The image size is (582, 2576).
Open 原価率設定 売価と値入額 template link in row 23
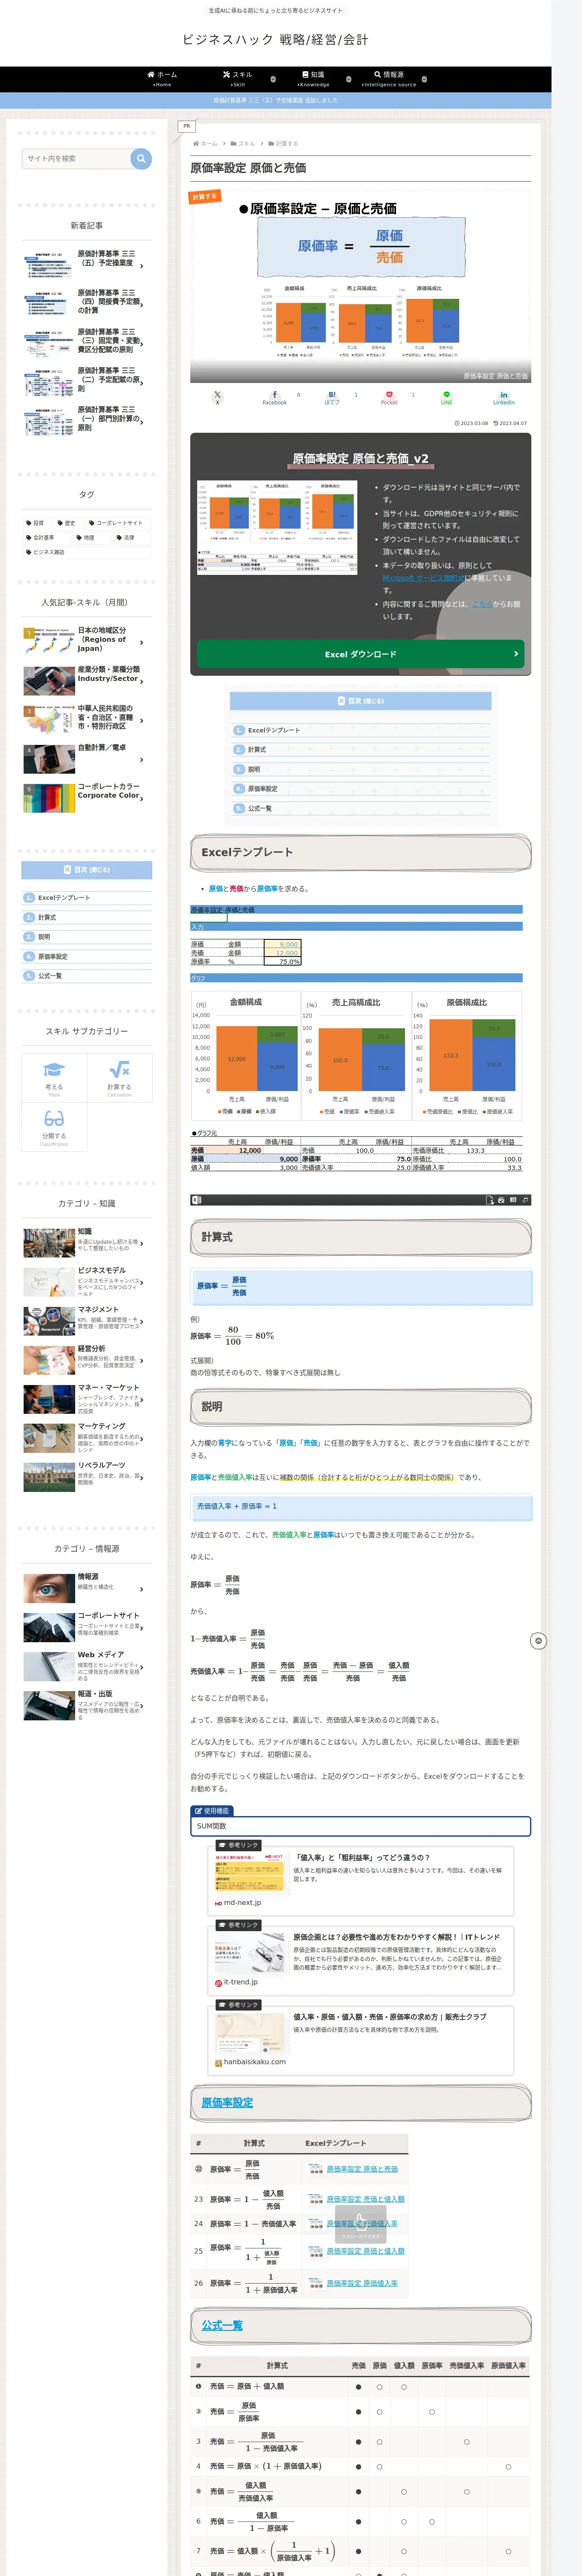tap(365, 2199)
